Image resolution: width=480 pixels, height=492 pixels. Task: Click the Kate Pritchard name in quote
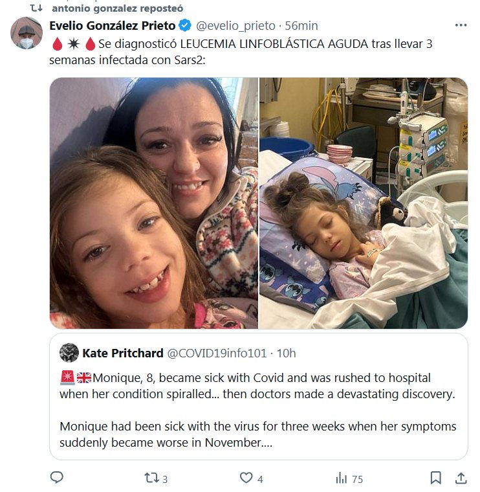point(123,353)
